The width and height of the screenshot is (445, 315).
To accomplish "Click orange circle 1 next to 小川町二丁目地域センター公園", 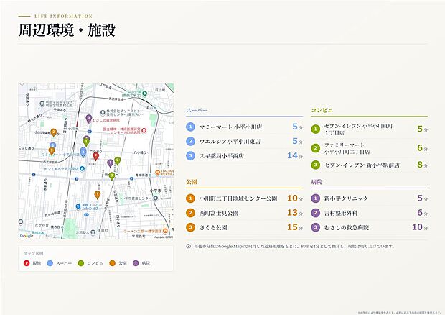I will point(190,198).
